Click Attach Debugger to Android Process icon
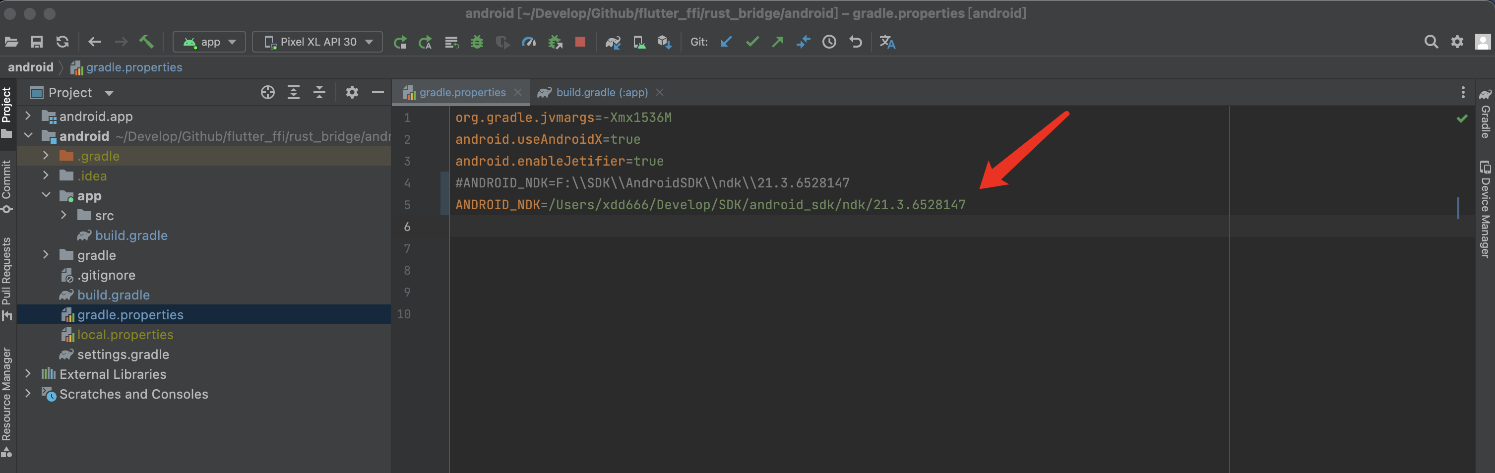 556,42
